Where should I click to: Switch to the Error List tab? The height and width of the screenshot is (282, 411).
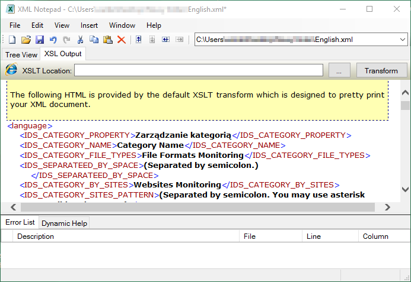20,222
